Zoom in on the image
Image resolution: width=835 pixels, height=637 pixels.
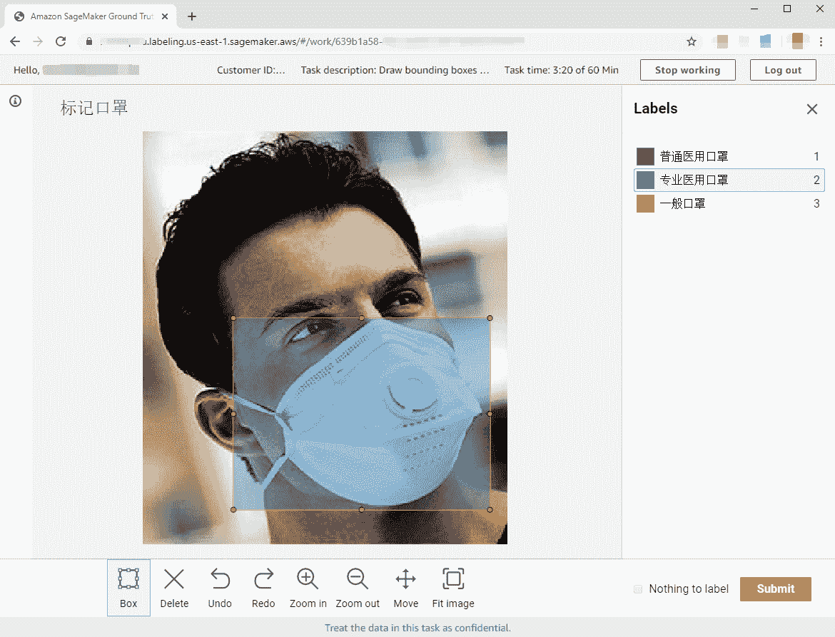(x=308, y=588)
